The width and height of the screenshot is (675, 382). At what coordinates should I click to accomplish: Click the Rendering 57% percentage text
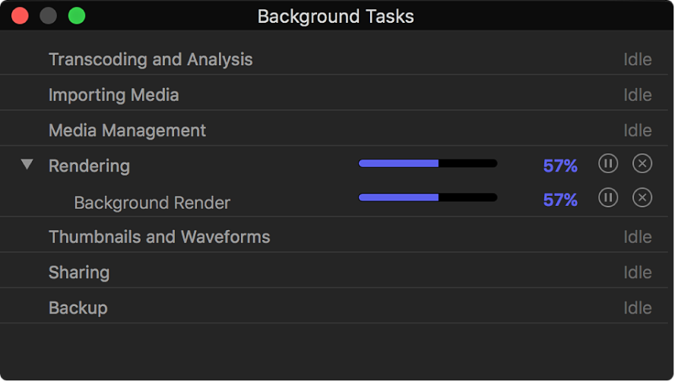560,166
